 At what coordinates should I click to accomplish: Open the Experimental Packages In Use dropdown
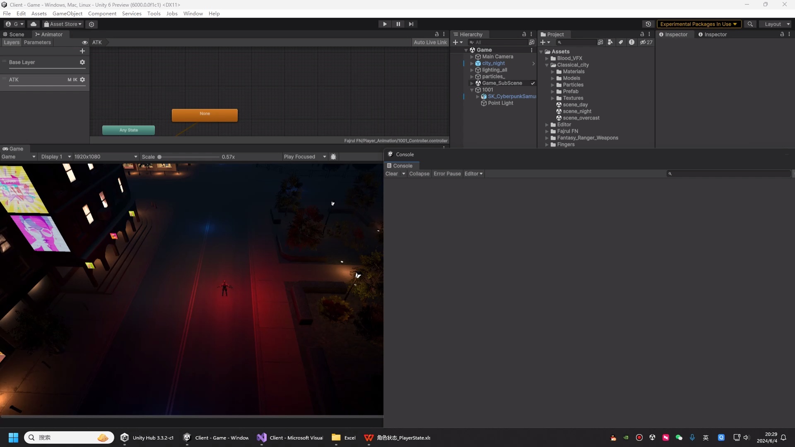click(699, 24)
